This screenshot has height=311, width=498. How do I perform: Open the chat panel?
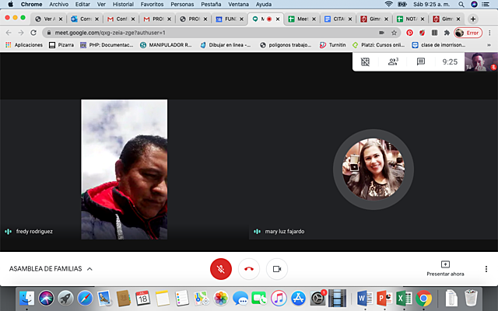pos(421,61)
